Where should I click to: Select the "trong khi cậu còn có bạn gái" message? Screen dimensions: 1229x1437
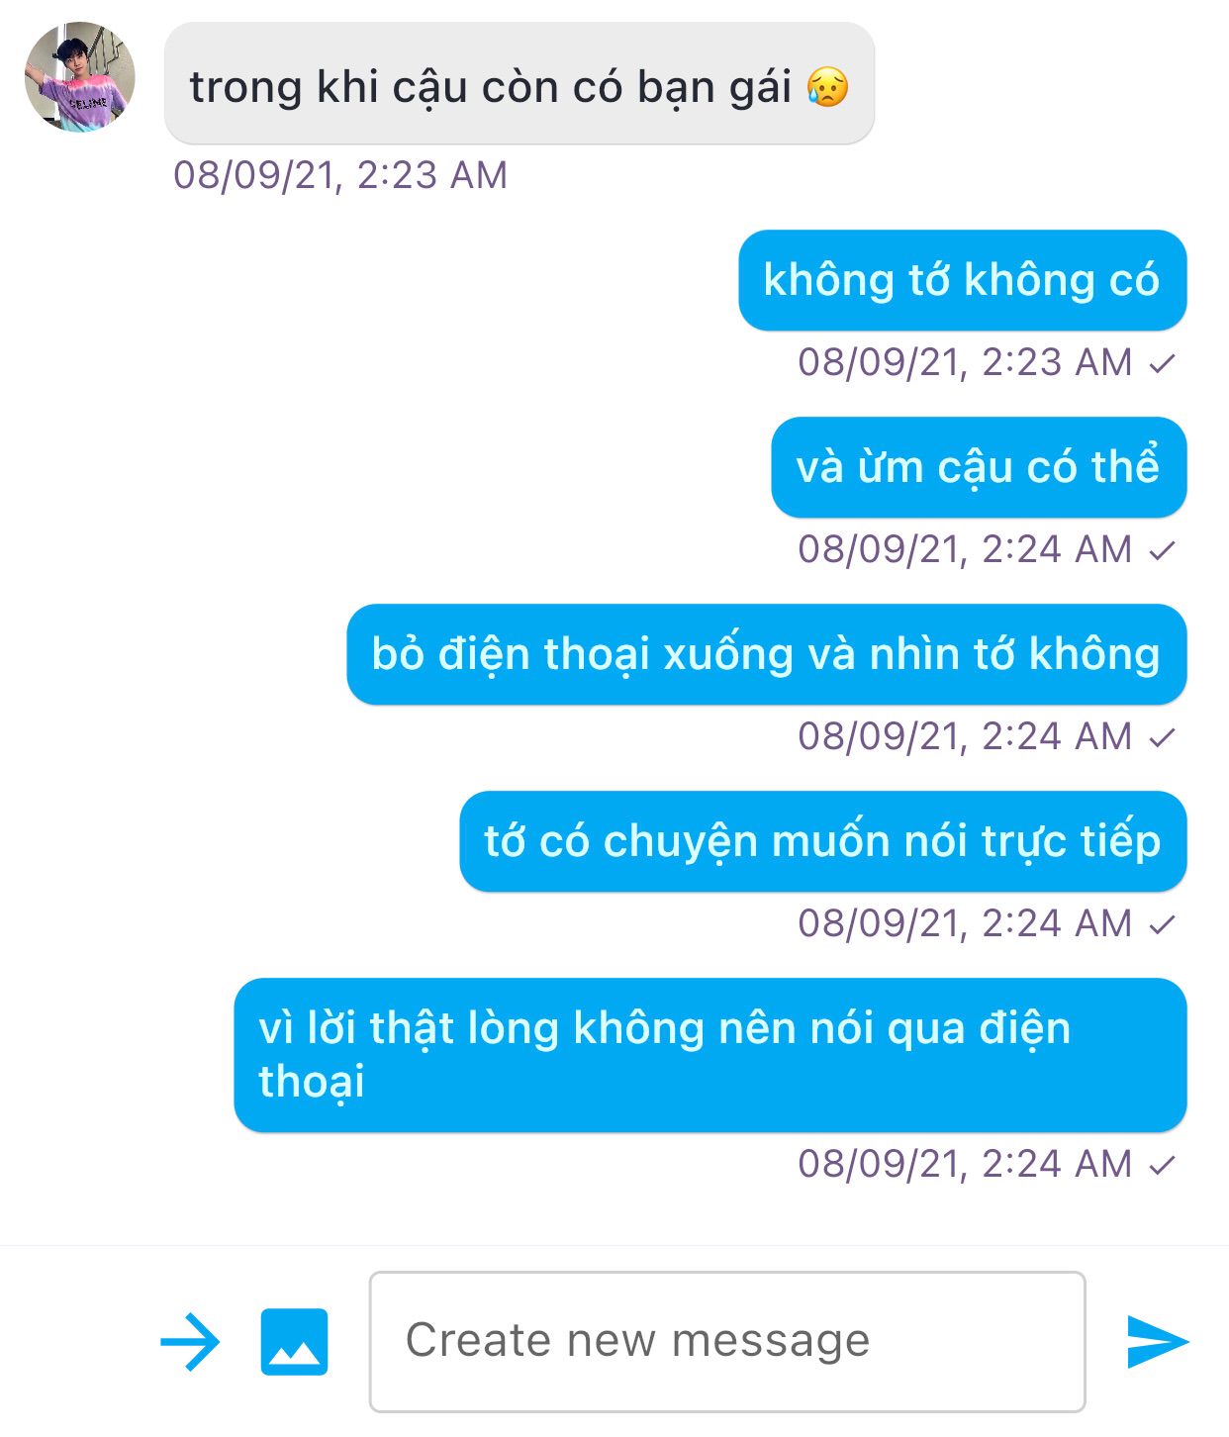click(x=520, y=84)
